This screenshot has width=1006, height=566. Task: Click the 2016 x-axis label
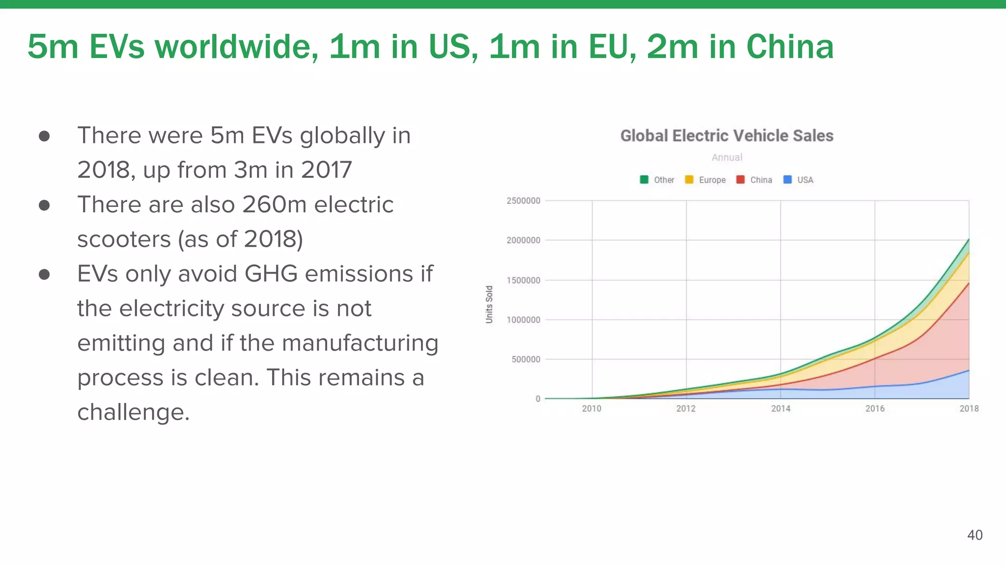point(875,408)
